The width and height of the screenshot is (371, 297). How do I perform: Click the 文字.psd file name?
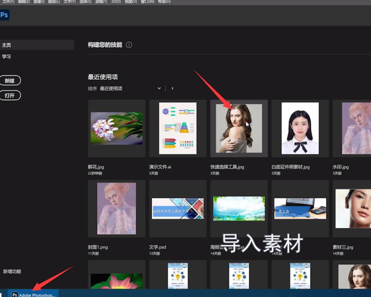[157, 247]
